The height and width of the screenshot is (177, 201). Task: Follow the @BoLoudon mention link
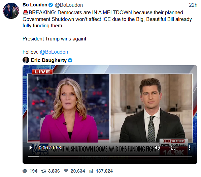pyautogui.click(x=54, y=52)
